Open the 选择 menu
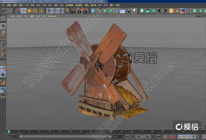The width and height of the screenshot is (206, 140). pos(21,5)
